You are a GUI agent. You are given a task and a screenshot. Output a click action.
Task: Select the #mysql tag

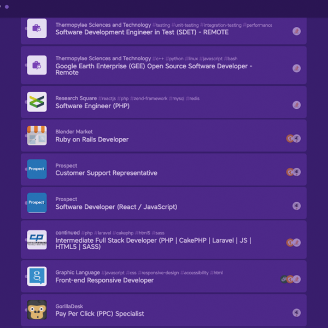(x=177, y=98)
